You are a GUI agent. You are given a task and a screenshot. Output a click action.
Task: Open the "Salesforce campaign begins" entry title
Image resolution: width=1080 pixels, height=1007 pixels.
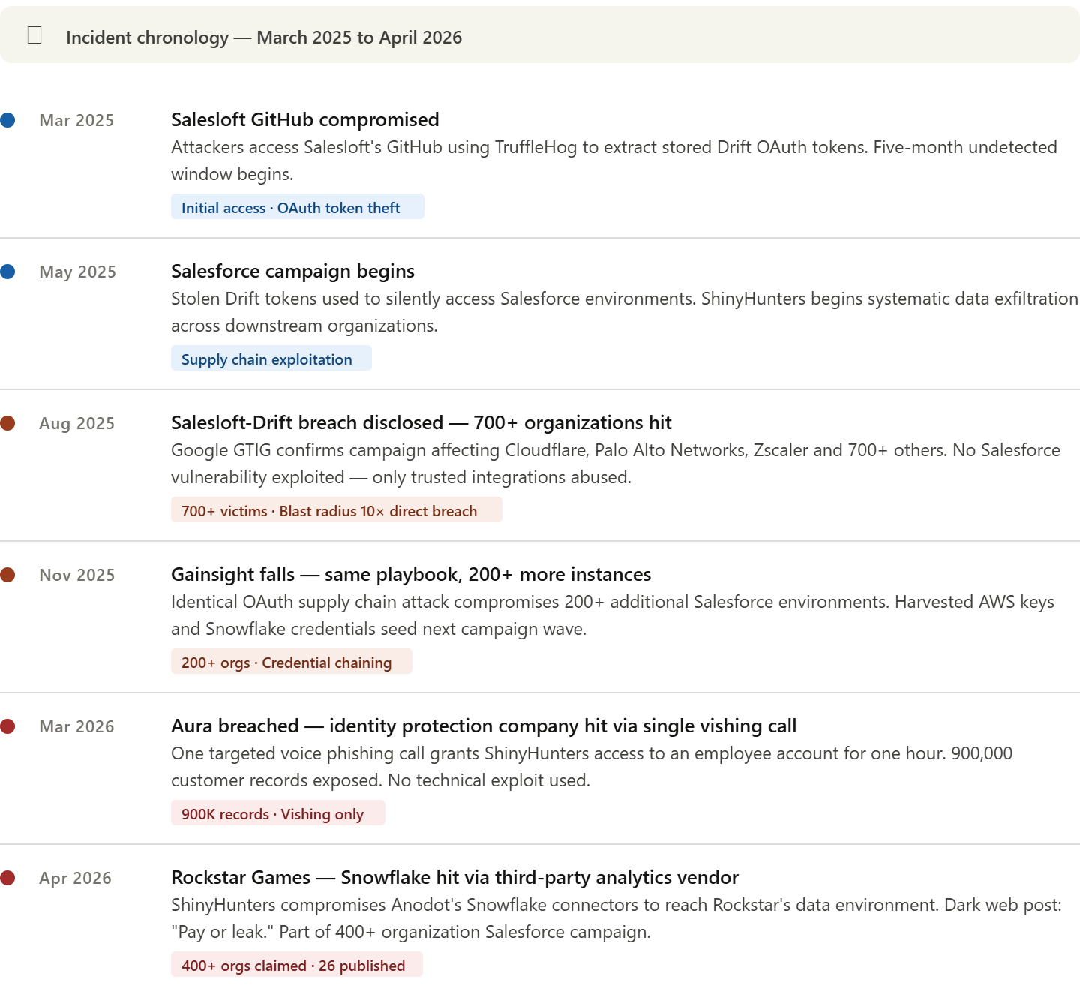[x=292, y=272]
